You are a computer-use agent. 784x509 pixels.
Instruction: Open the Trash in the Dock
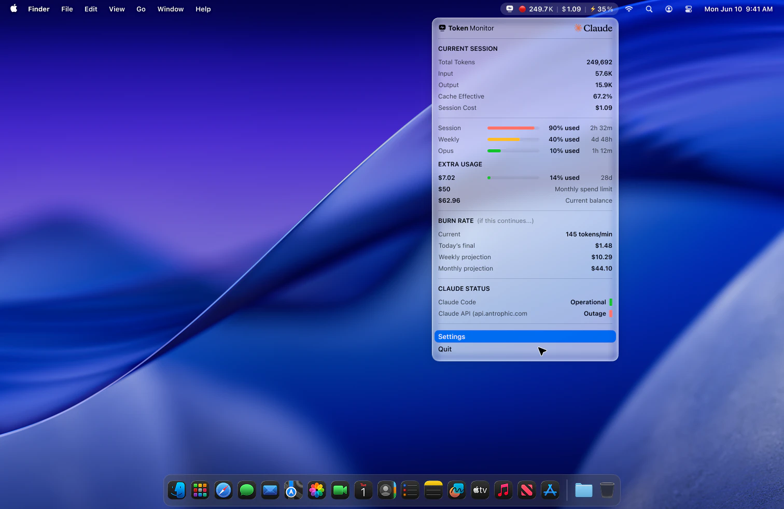point(607,490)
